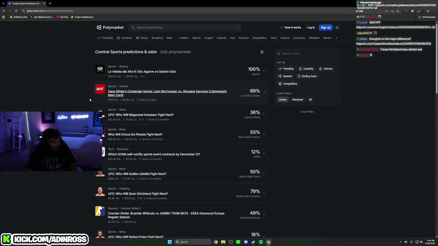Open Discord from the taskbar
Screen dimensions: 438x246
pyautogui.click(x=246, y=242)
